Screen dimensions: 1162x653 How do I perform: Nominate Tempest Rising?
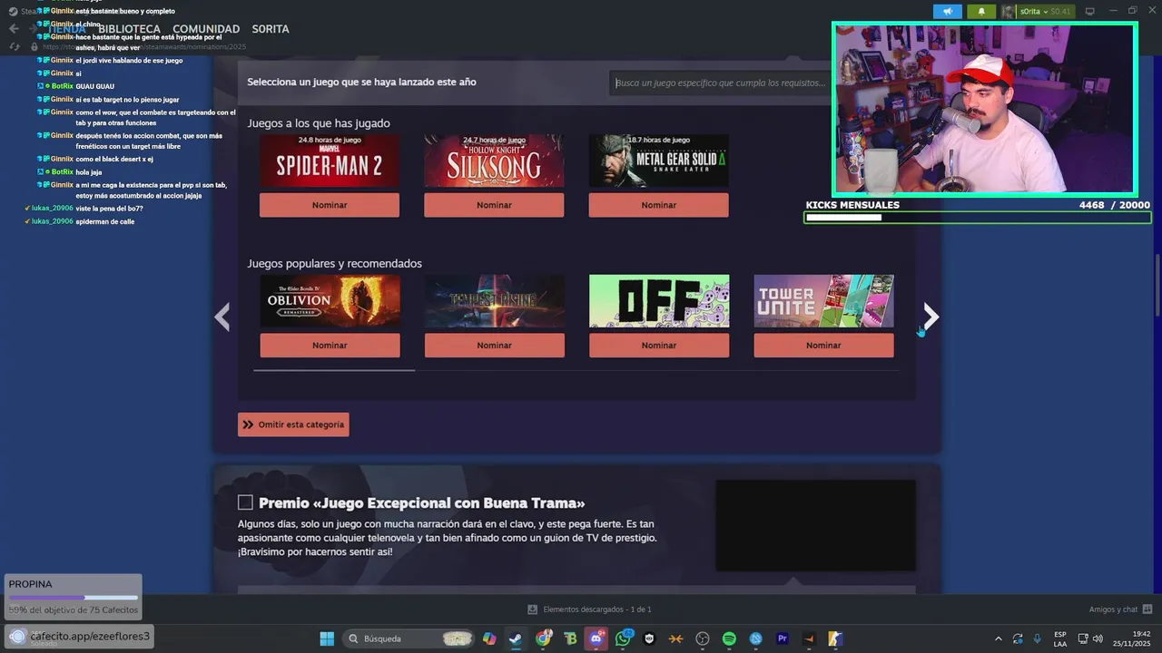494,346
